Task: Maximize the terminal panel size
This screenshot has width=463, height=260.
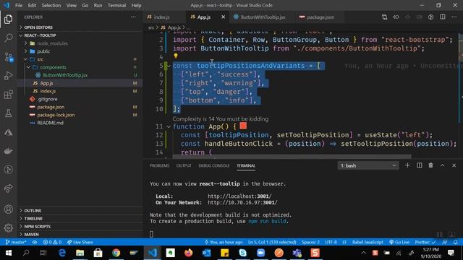Action: pyautogui.click(x=442, y=165)
